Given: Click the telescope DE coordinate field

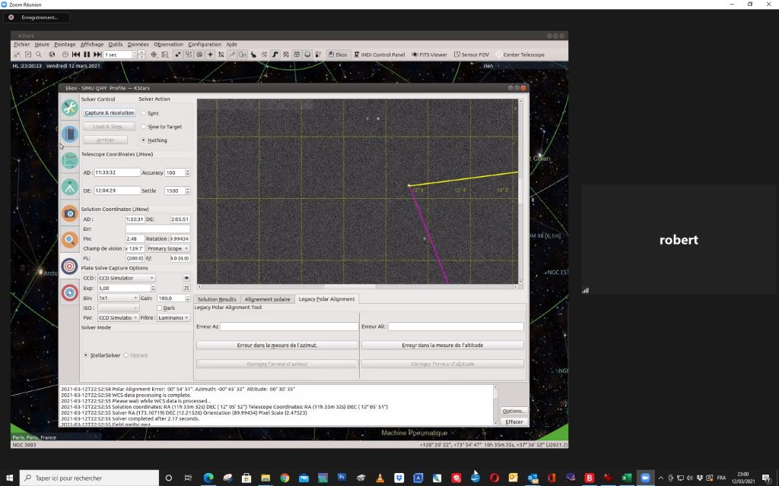Looking at the screenshot, I should (x=117, y=191).
